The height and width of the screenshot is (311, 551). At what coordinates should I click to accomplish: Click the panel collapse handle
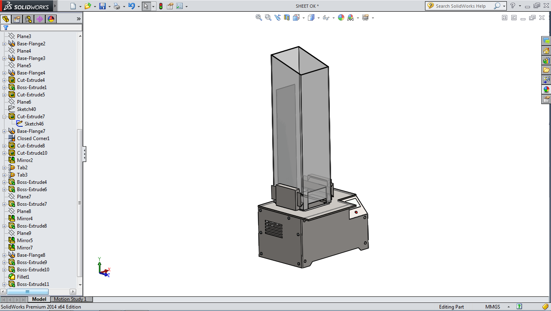[84, 154]
